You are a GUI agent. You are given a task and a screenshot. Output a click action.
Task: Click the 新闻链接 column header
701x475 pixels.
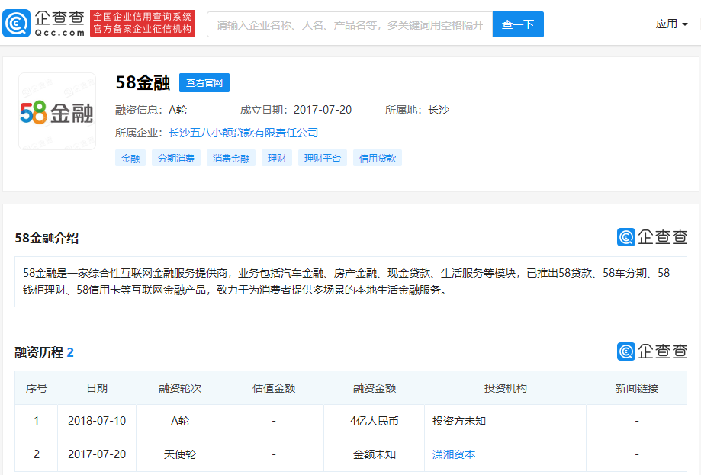(x=637, y=388)
